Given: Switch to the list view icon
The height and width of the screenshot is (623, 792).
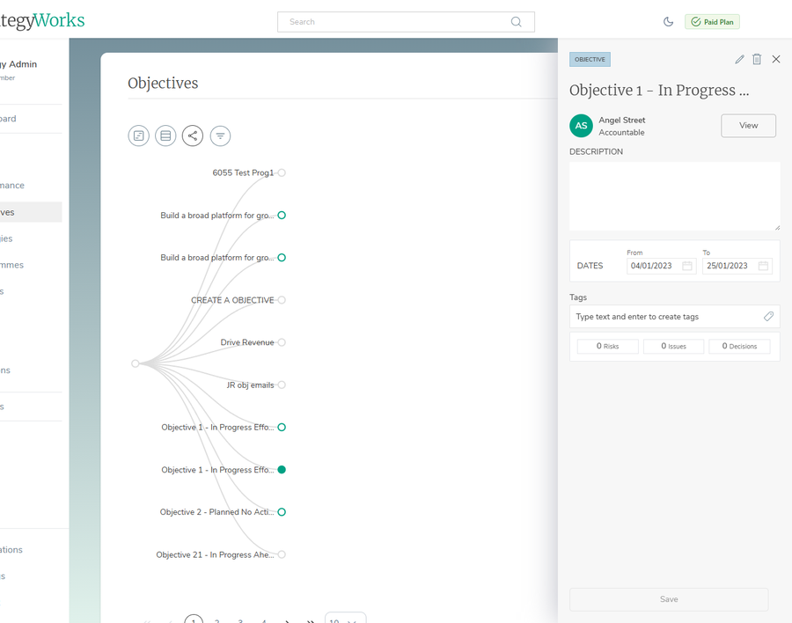Looking at the screenshot, I should click(165, 136).
